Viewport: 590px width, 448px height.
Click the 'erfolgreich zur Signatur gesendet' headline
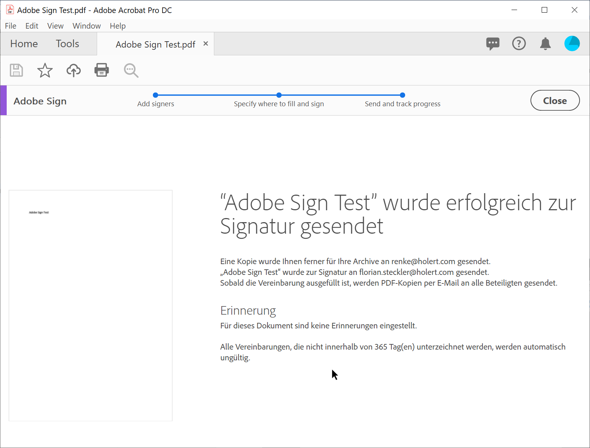tap(398, 214)
